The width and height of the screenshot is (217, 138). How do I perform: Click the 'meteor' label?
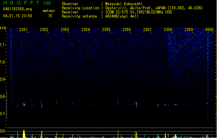click(49, 11)
